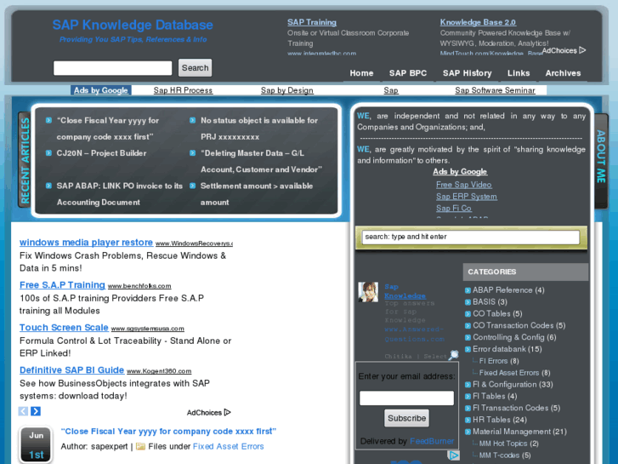Open the Recent Articles side tab
618x464 pixels.
[x=25, y=160]
